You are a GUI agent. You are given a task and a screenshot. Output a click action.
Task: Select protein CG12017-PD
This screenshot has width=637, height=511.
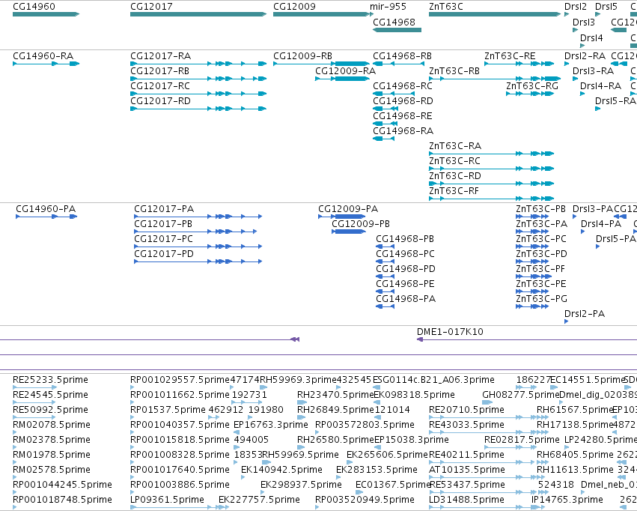pyautogui.click(x=164, y=254)
